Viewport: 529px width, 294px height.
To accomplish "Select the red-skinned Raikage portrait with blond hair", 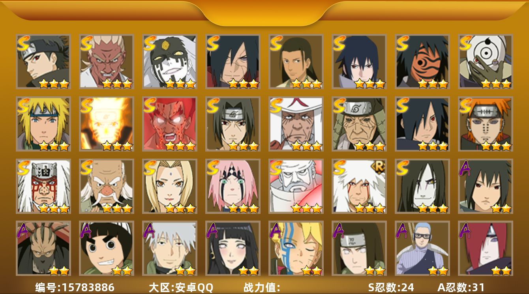I will tap(107, 61).
